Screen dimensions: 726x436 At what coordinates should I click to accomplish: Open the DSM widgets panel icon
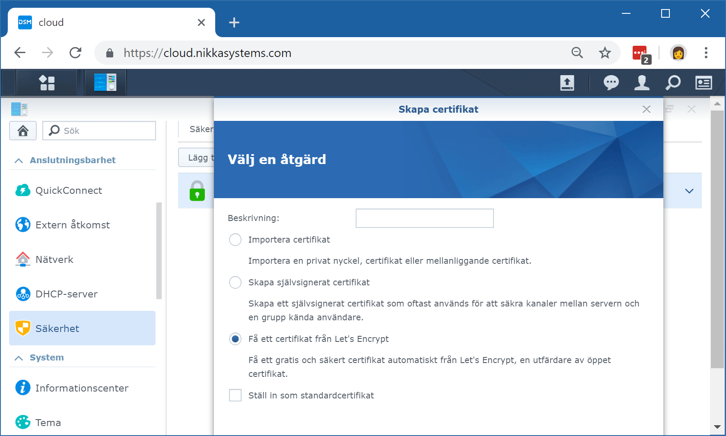click(704, 82)
